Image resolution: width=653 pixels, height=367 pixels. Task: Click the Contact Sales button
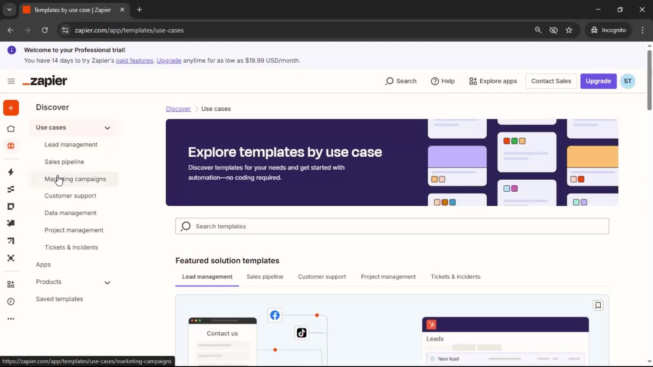551,81
